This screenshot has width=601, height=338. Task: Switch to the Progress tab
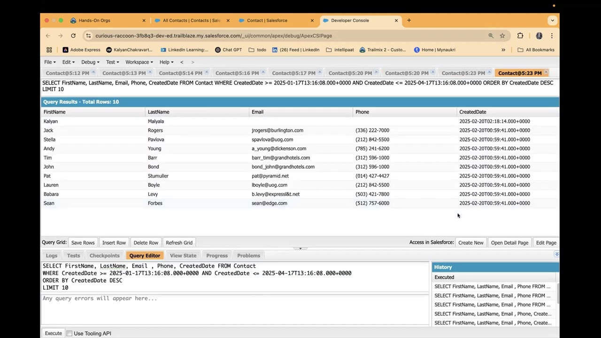(x=217, y=255)
